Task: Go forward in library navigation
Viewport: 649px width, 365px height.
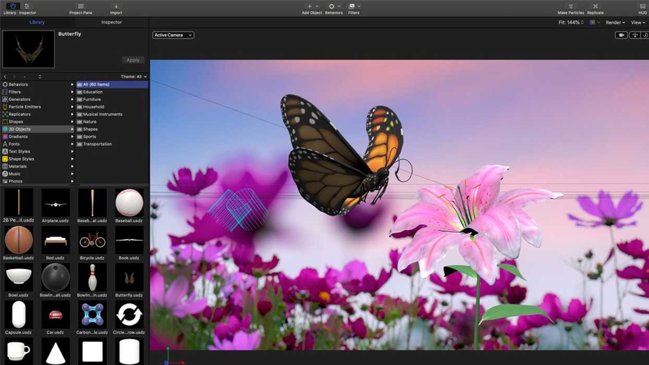Action: [x=14, y=77]
